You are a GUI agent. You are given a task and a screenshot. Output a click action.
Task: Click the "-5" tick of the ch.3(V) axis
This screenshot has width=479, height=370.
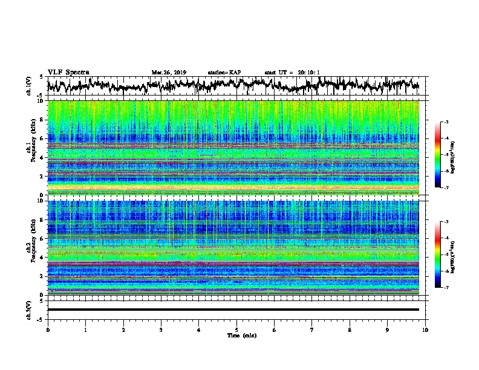coord(41,320)
